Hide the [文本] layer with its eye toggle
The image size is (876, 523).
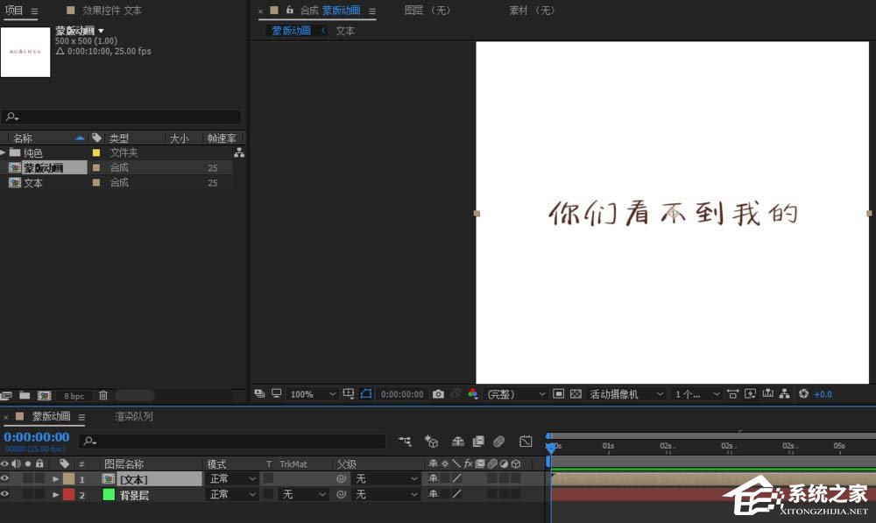[4, 478]
